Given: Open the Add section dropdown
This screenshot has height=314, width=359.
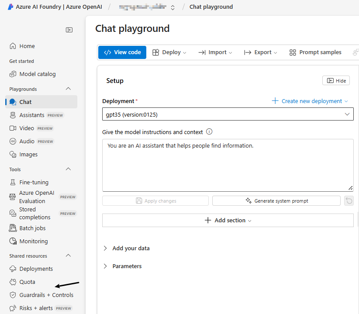Looking at the screenshot, I should pyautogui.click(x=228, y=220).
